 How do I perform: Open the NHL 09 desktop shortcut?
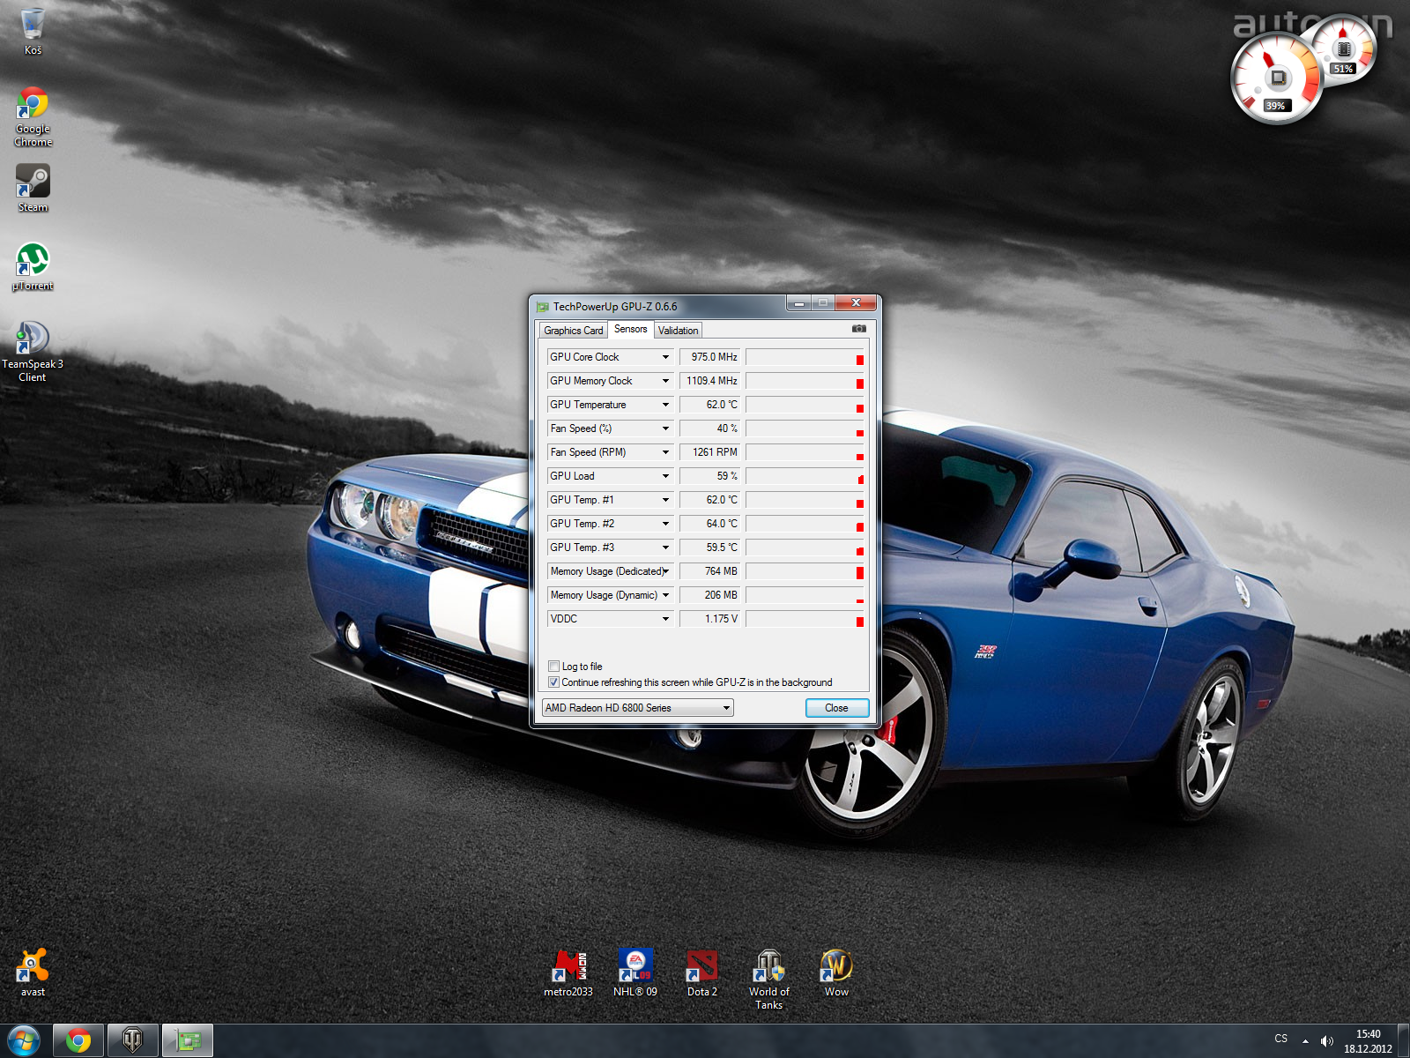point(635,967)
